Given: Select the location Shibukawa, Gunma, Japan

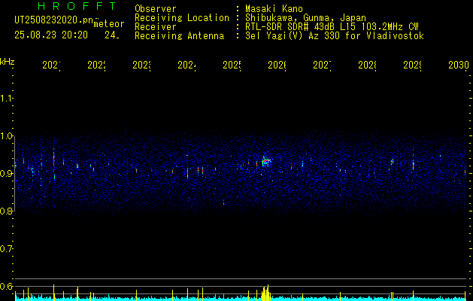Looking at the screenshot, I should coord(305,18).
